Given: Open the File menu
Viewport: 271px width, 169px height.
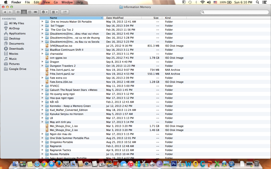Looking at the screenshot, I should (27, 2).
